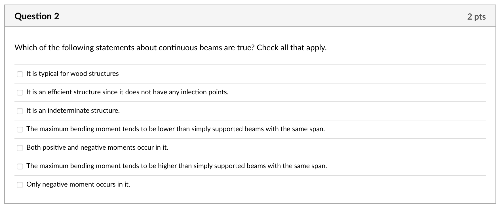Click the 'Only negative moment occurs in it' text
504x213 pixels.
pos(78,184)
